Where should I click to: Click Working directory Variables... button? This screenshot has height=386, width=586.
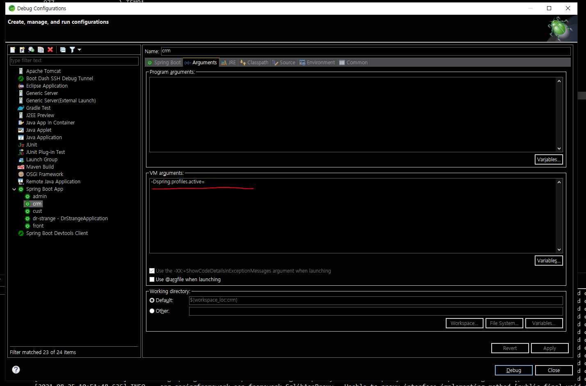point(544,323)
